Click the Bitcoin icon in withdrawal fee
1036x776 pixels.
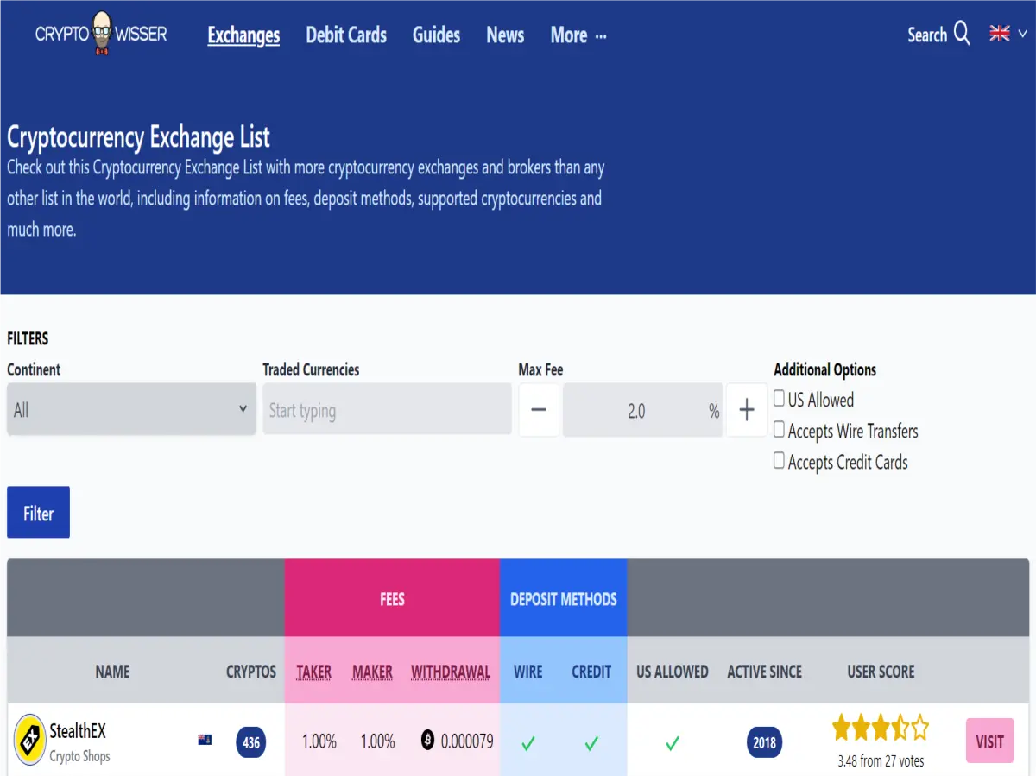point(427,740)
